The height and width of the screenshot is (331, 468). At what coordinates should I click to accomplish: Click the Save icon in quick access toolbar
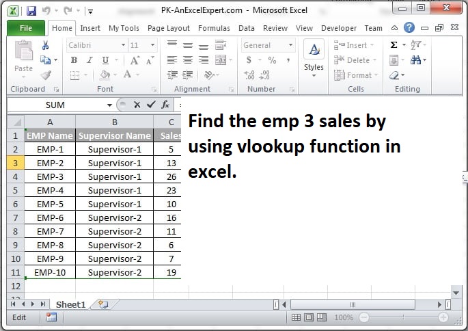31,11
